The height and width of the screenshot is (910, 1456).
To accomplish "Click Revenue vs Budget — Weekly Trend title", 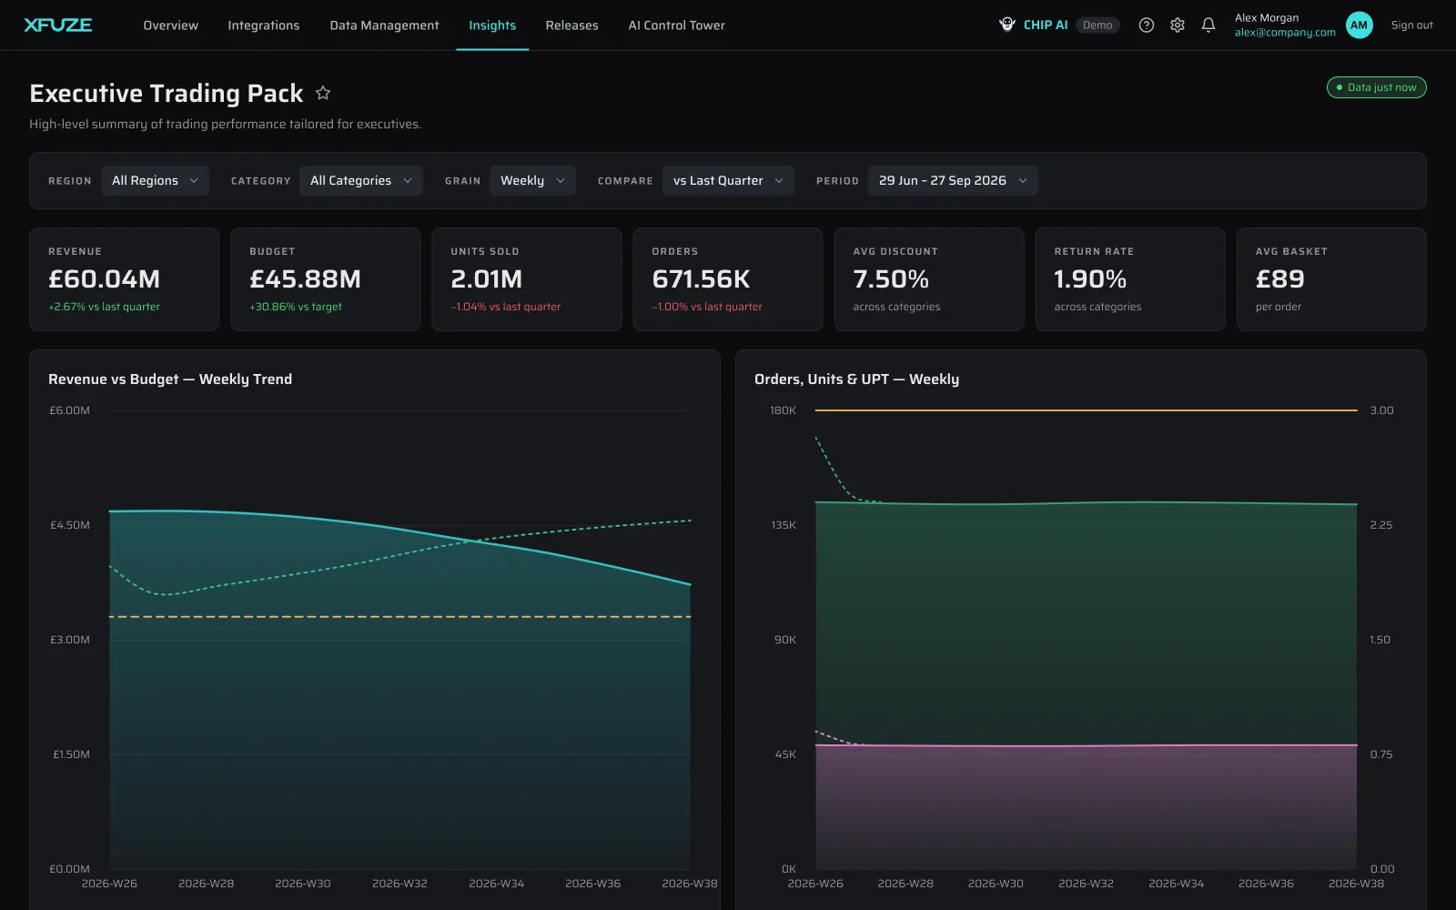I will [x=170, y=379].
